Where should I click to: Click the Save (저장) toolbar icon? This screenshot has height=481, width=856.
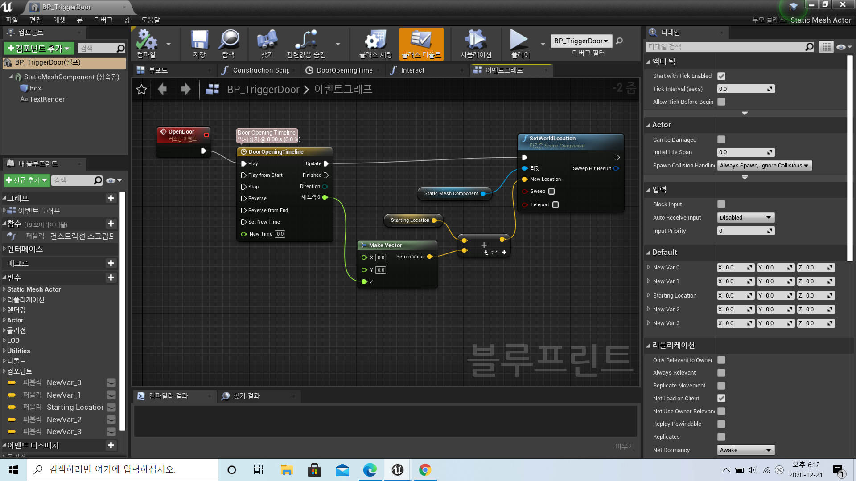(199, 44)
